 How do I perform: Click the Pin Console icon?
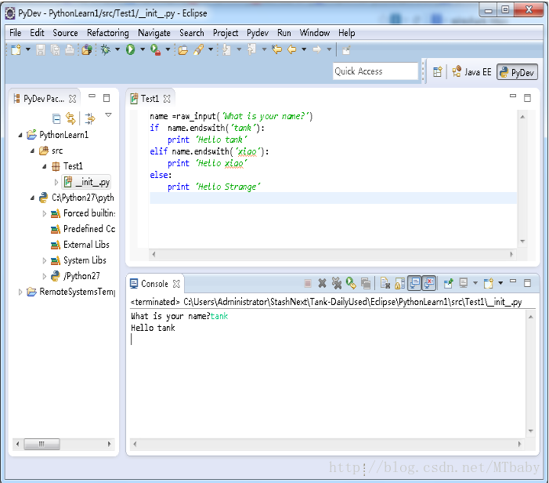[449, 283]
